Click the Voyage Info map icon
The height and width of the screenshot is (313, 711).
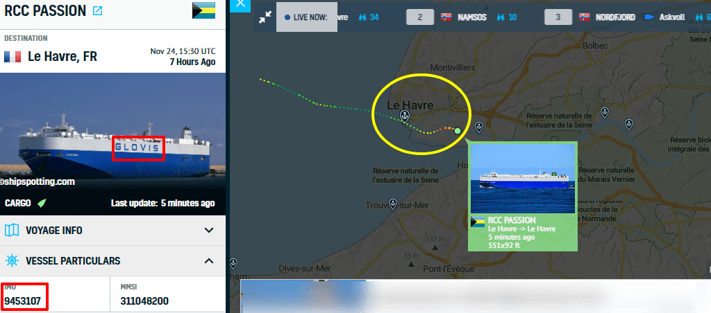pyautogui.click(x=12, y=230)
